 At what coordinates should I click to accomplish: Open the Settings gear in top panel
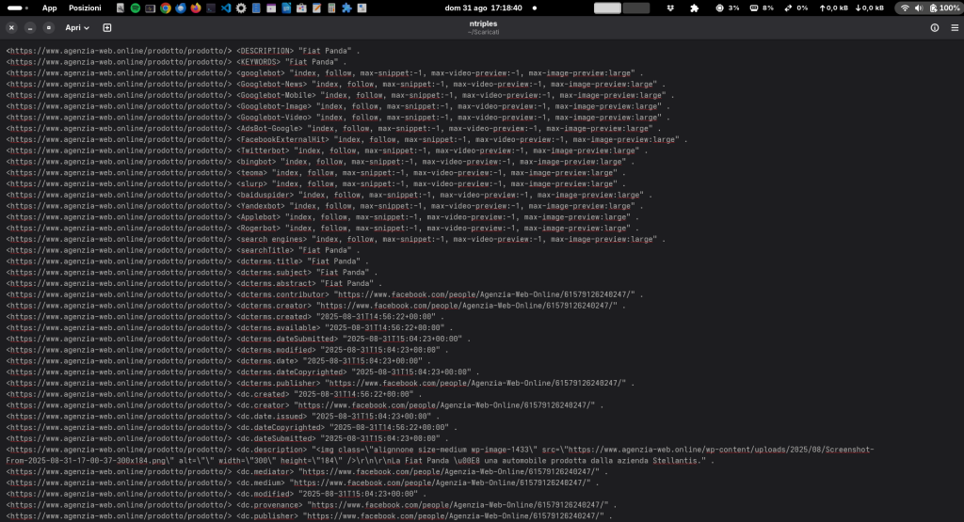241,8
